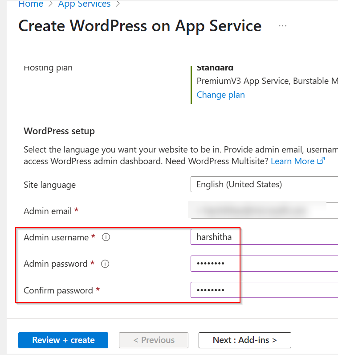338x355 pixels.
Task: Click the Hosting plan label
Action: point(48,68)
